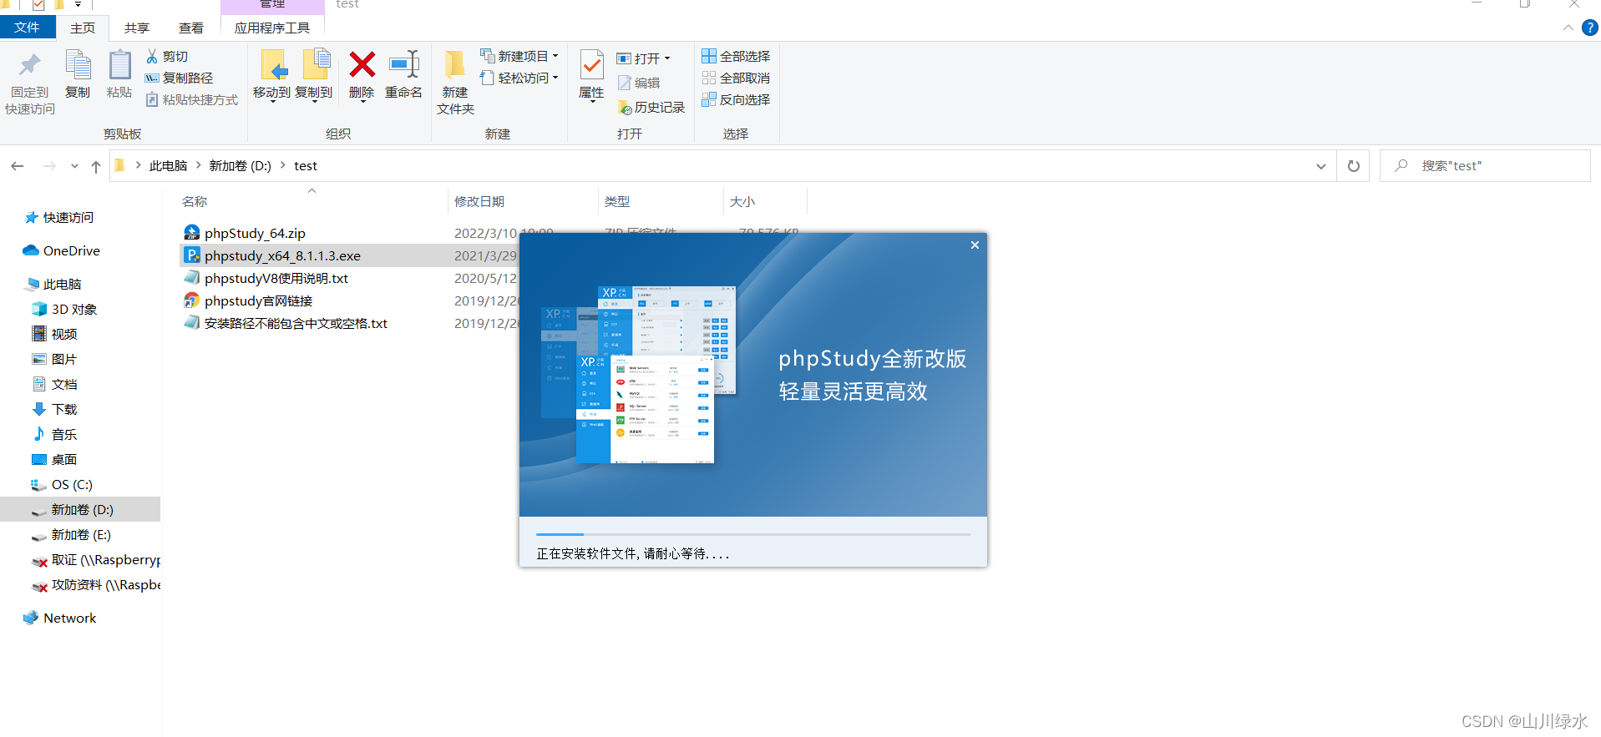
Task: Click the chevron after 新加卷 (D:) in path
Action: (283, 165)
